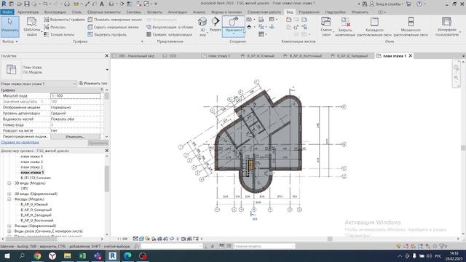Open the Графика panel dialog launcher arrow
The image size is (466, 262).
(x=142, y=41)
